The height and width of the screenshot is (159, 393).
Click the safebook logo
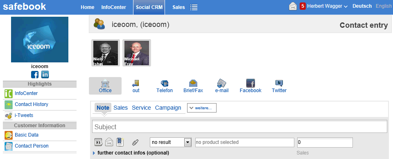[x=24, y=7]
